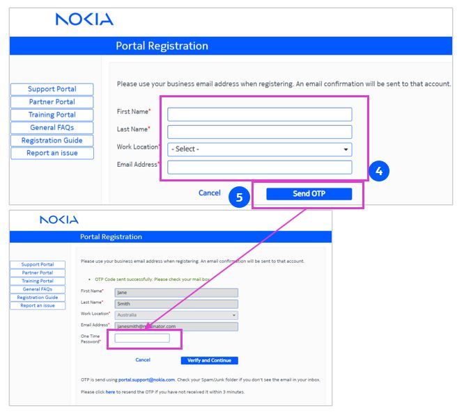Click Cancel beside Verify and Continue
464x415 pixels.
coord(143,360)
